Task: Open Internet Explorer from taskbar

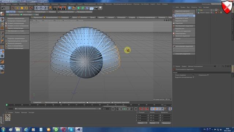Action: tap(26, 129)
